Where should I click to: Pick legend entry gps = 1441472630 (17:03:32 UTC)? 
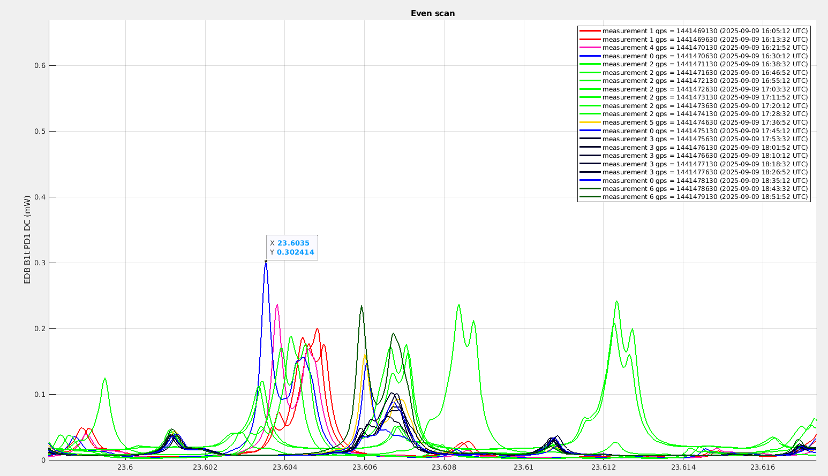(694, 89)
